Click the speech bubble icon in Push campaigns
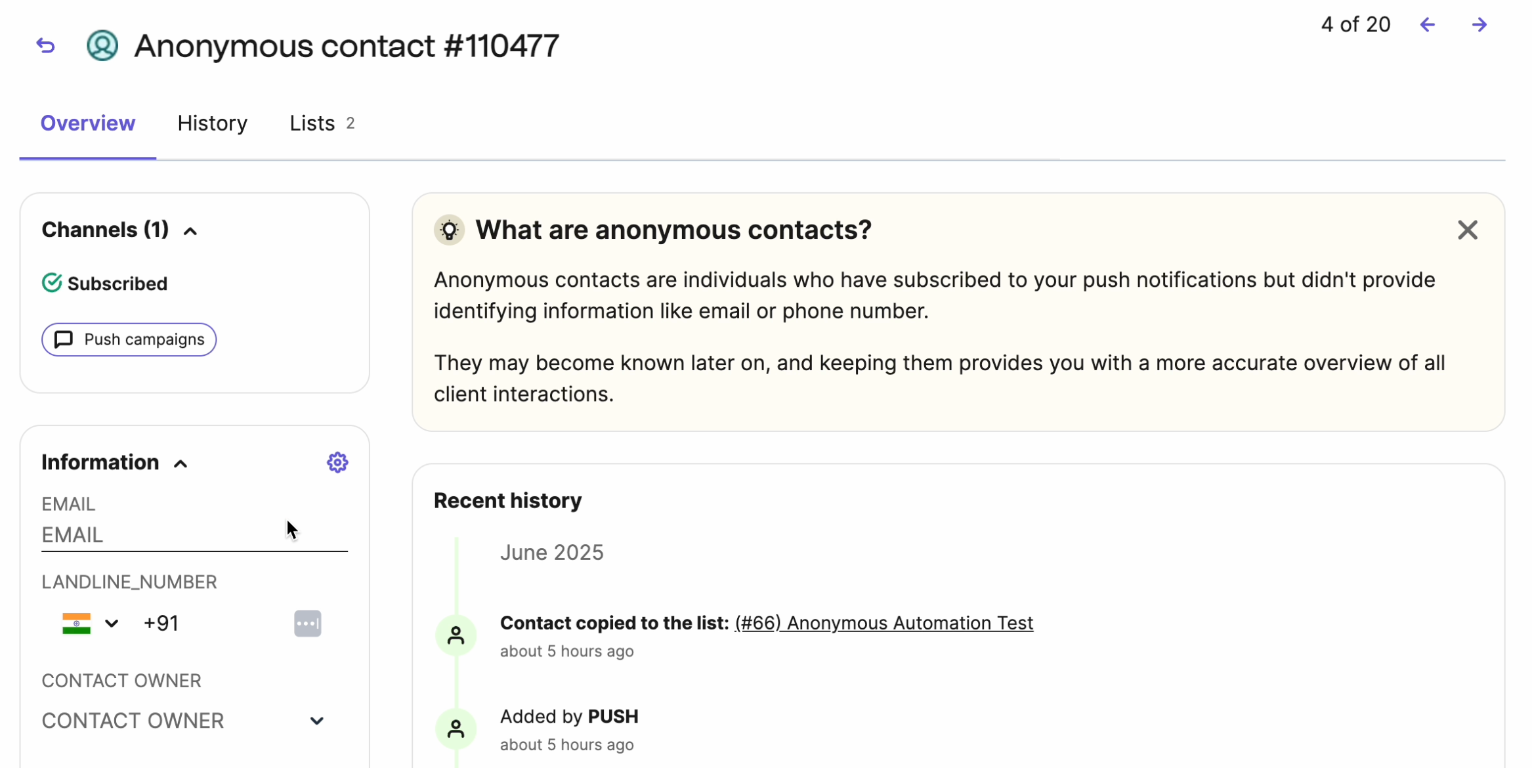The height and width of the screenshot is (768, 1532). coord(64,339)
